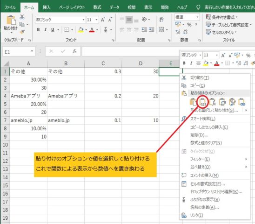Viewport: 255px width, 224px height.
Task: Click the insert function fx icon
Action: click(74, 51)
